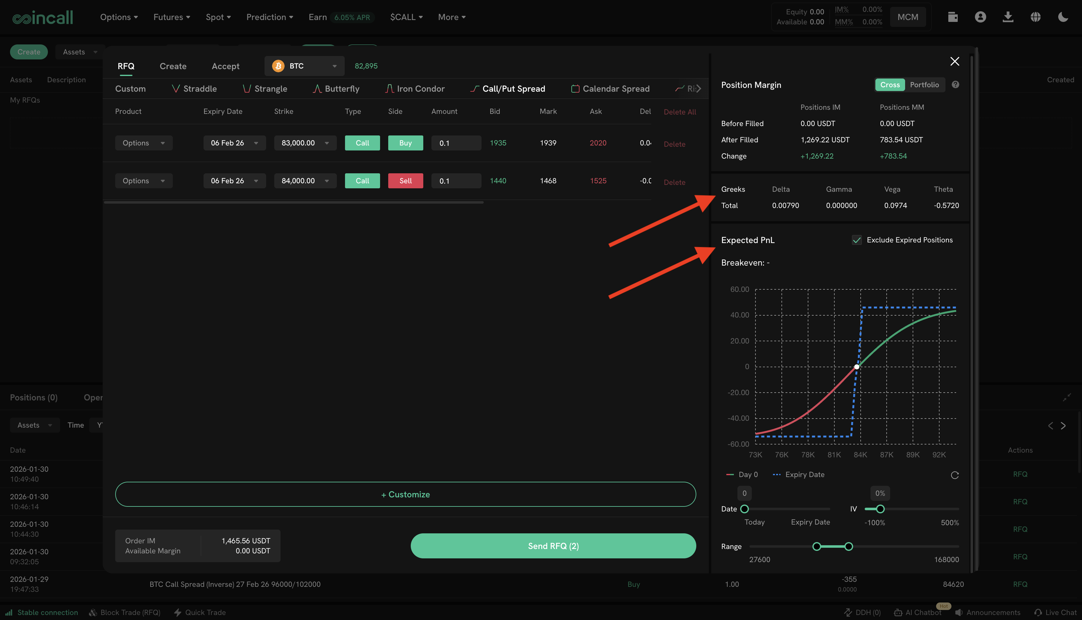Click the collapse panel icon near positions

[x=1067, y=398]
